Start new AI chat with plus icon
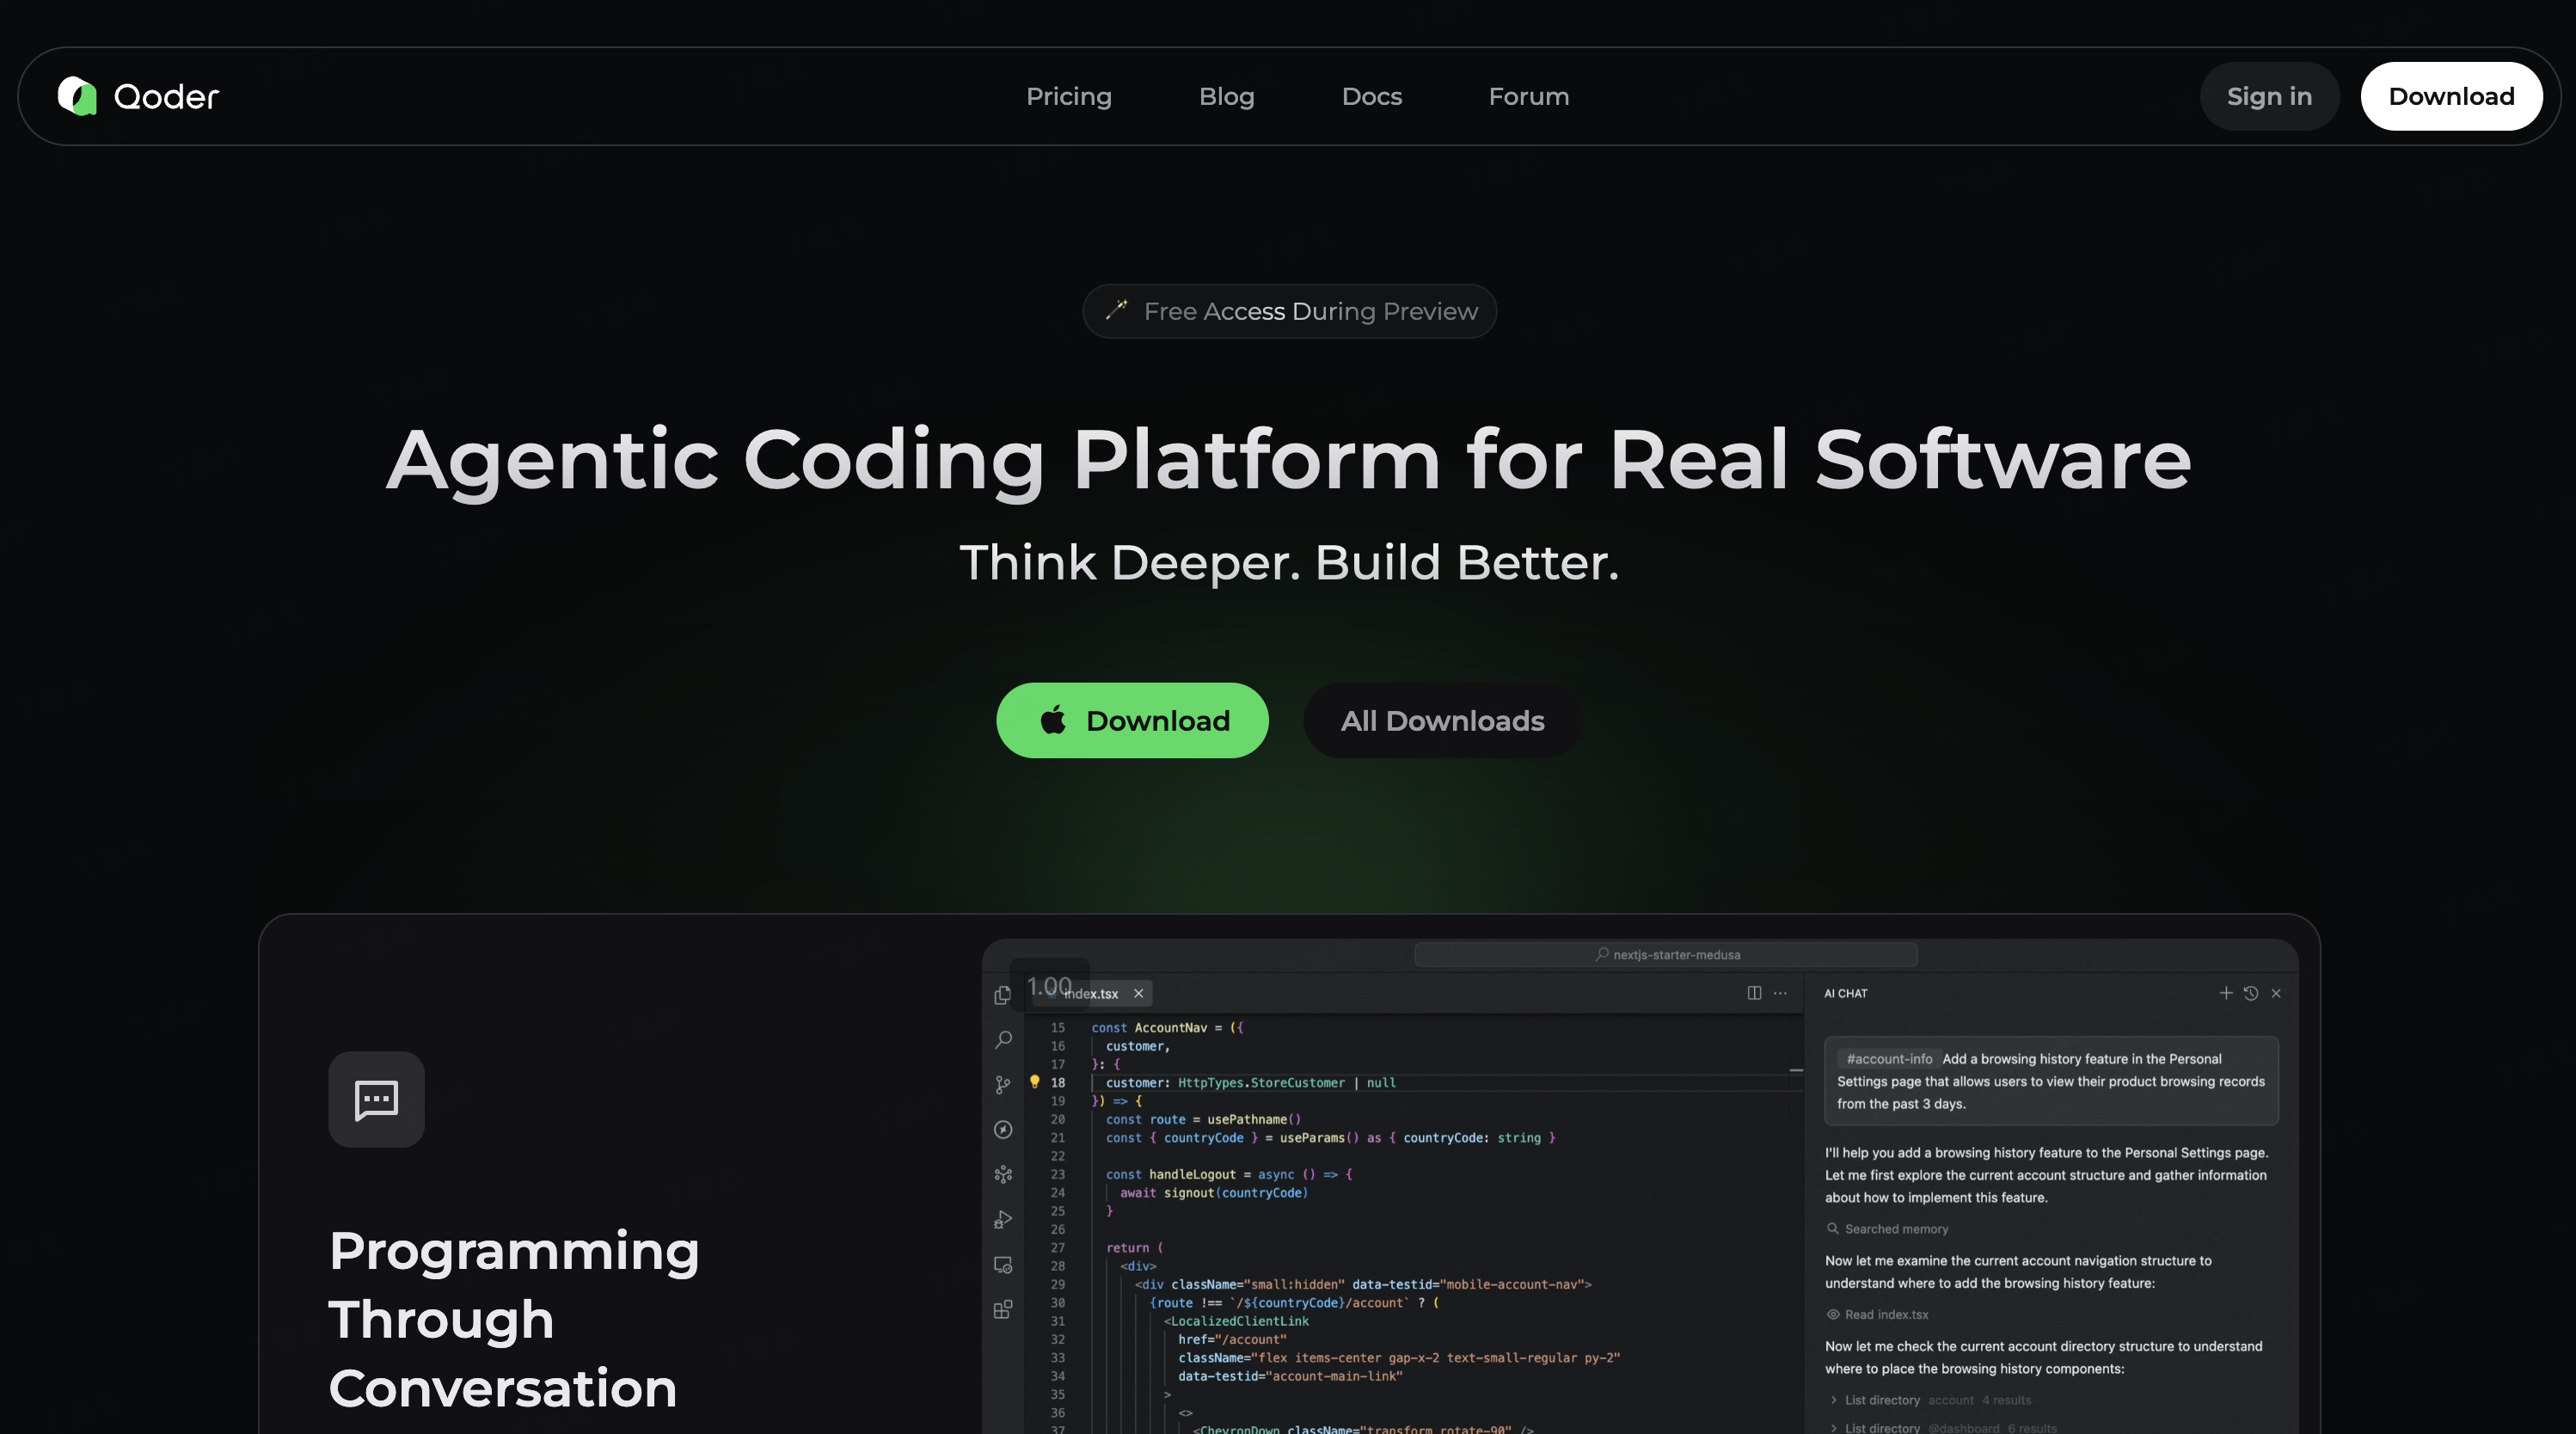 [2226, 993]
